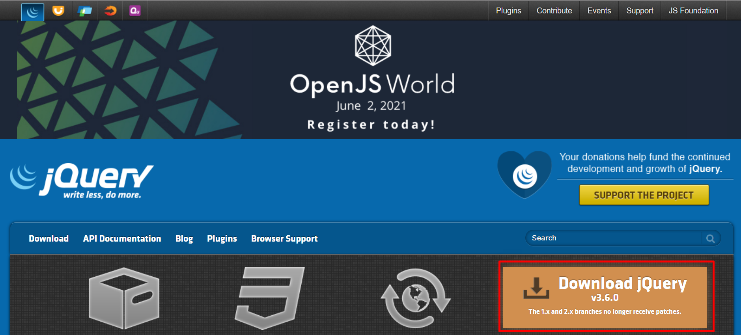Open the Blog section

click(x=184, y=239)
